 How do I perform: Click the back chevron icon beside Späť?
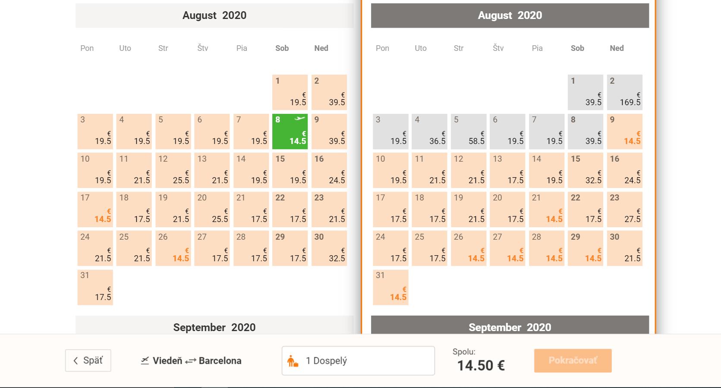76,361
